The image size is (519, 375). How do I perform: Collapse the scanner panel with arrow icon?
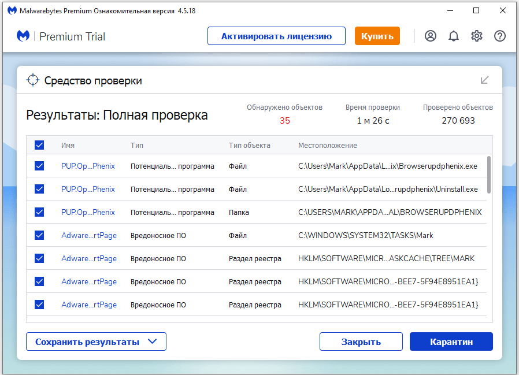pyautogui.click(x=485, y=80)
